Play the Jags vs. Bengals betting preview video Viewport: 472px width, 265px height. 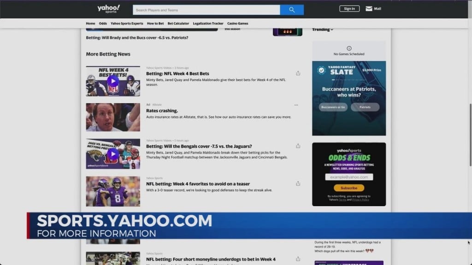pyautogui.click(x=113, y=154)
